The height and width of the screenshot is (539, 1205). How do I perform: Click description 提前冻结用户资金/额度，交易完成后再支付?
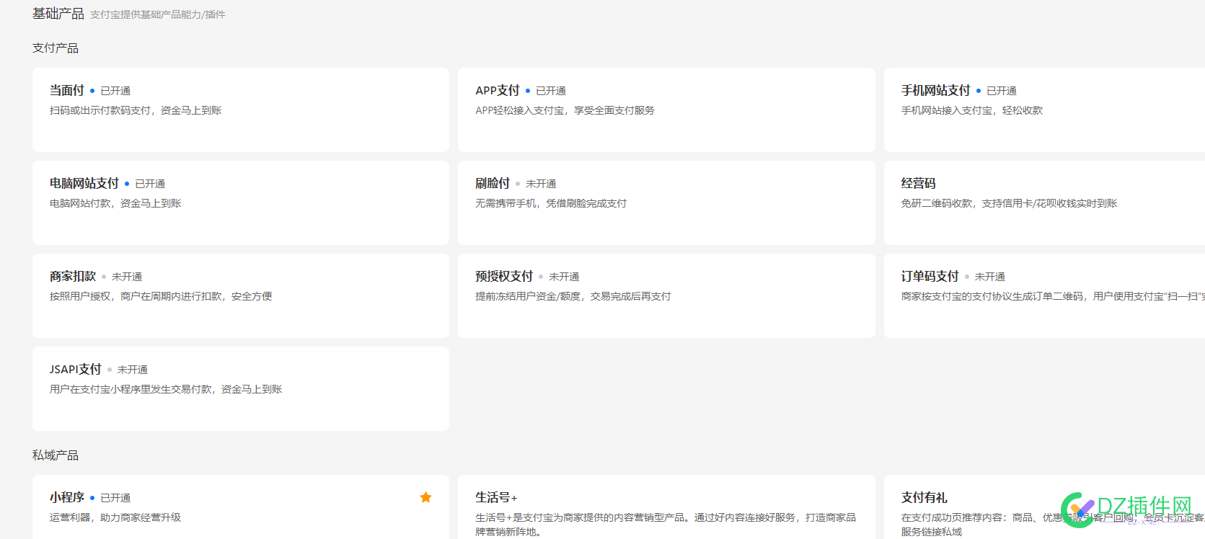click(573, 296)
